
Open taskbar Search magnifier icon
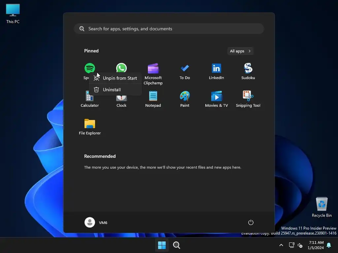[x=177, y=245]
